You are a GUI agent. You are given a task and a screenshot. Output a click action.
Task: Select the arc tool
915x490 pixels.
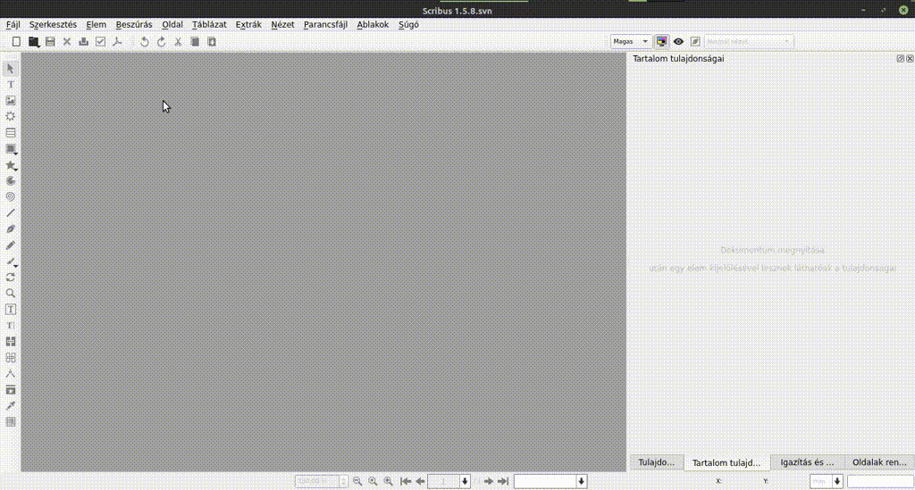tap(11, 180)
